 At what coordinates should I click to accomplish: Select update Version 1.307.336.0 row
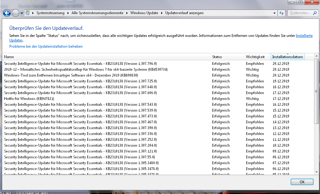[158, 134]
